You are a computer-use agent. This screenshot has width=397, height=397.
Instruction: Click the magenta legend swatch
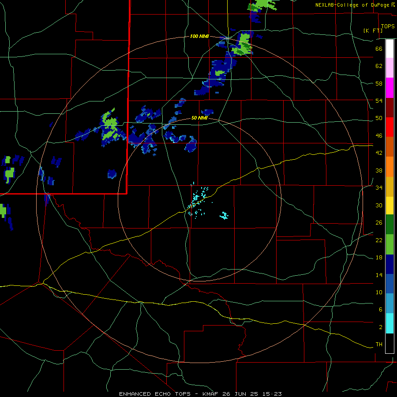click(390, 88)
